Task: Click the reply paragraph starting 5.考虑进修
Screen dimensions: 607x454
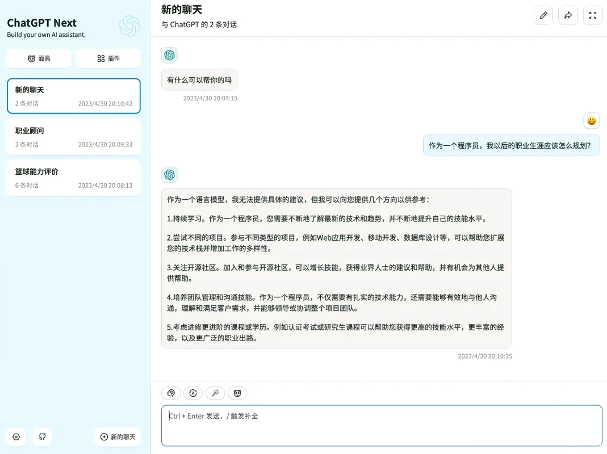Action: coord(336,333)
